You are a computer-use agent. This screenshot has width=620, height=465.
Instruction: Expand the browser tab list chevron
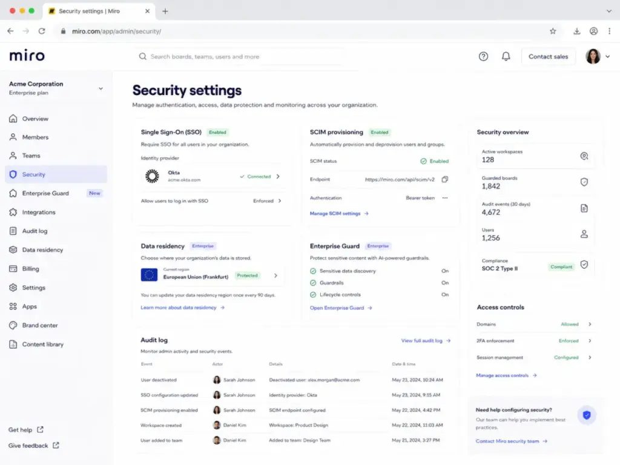pyautogui.click(x=609, y=11)
